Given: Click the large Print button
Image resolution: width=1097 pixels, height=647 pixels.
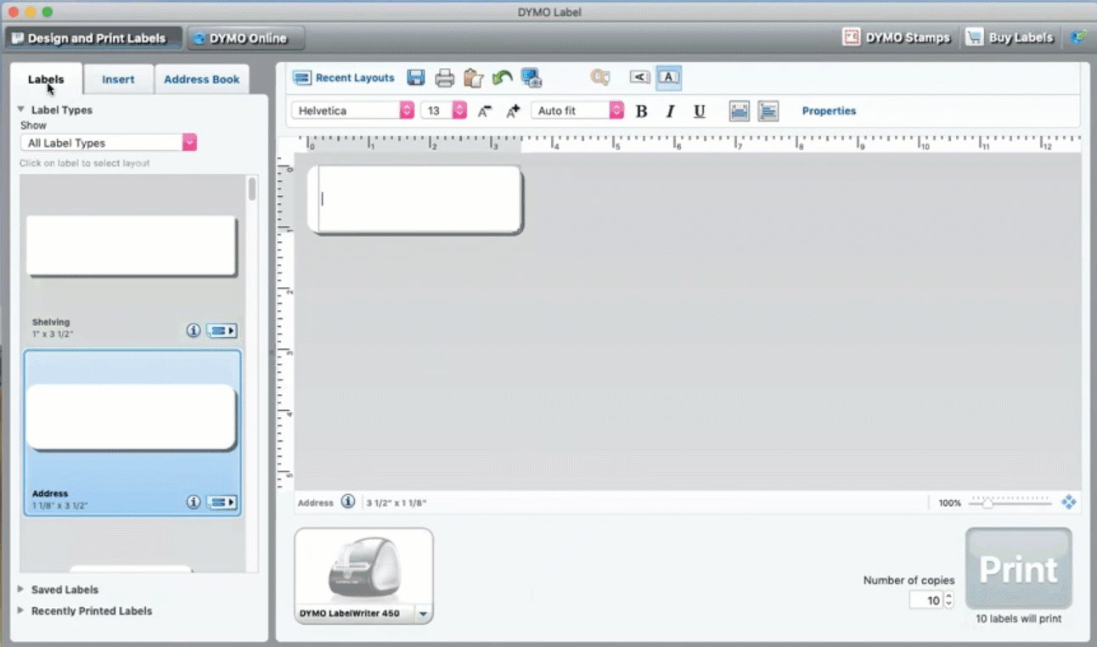Looking at the screenshot, I should click(1018, 569).
